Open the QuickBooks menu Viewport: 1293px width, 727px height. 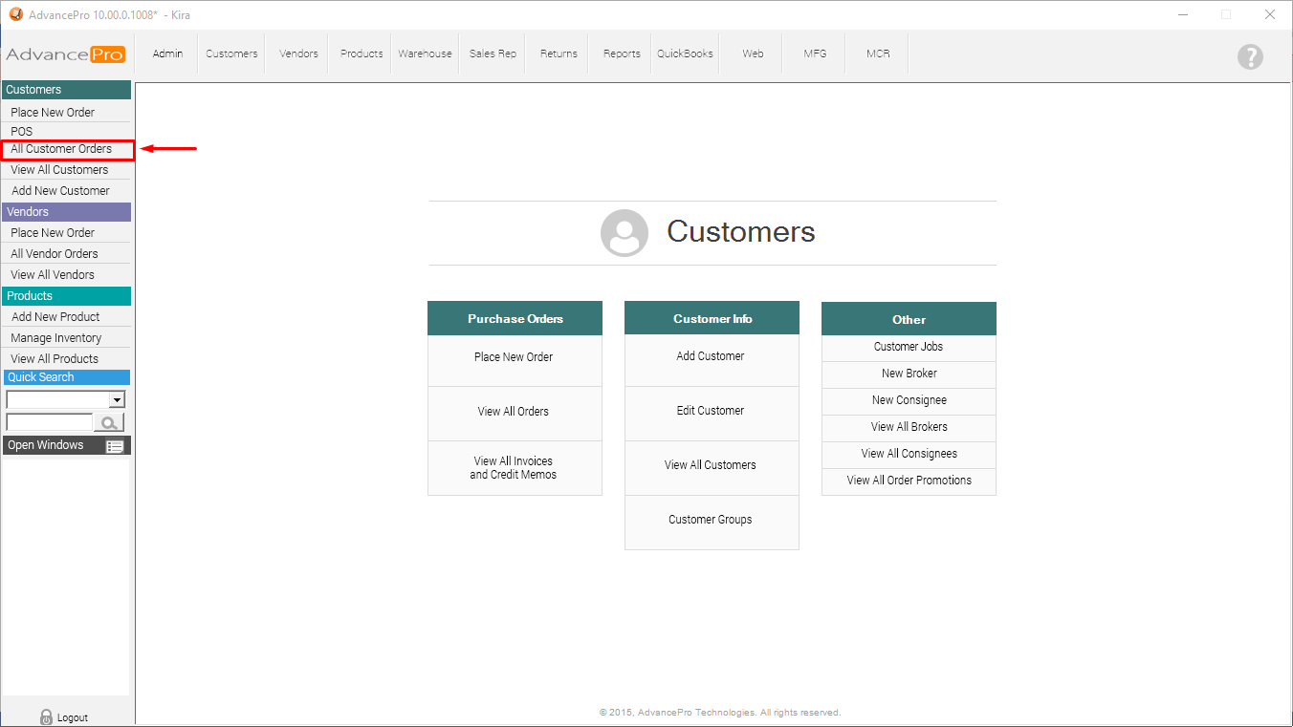click(x=685, y=53)
